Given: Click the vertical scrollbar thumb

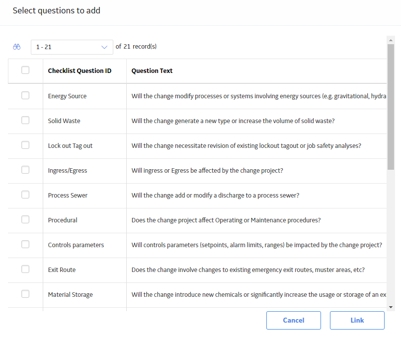Looking at the screenshot, I should click(391, 107).
